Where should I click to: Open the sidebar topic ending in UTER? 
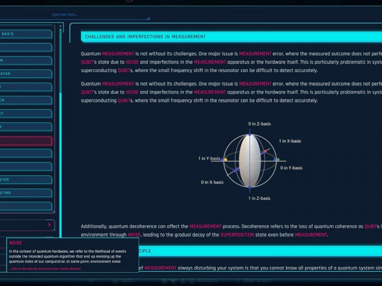coord(26,180)
